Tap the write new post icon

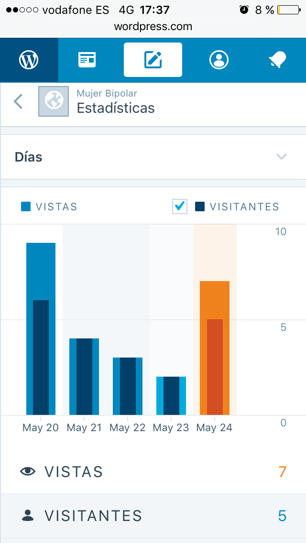click(x=153, y=60)
